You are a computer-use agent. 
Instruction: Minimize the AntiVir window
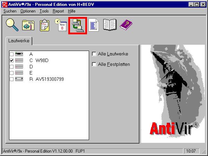tap(191, 5)
